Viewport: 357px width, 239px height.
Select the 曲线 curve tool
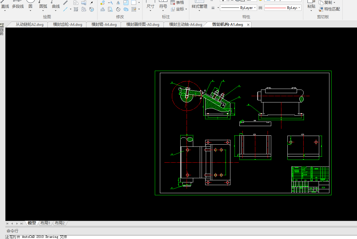coord(56,5)
